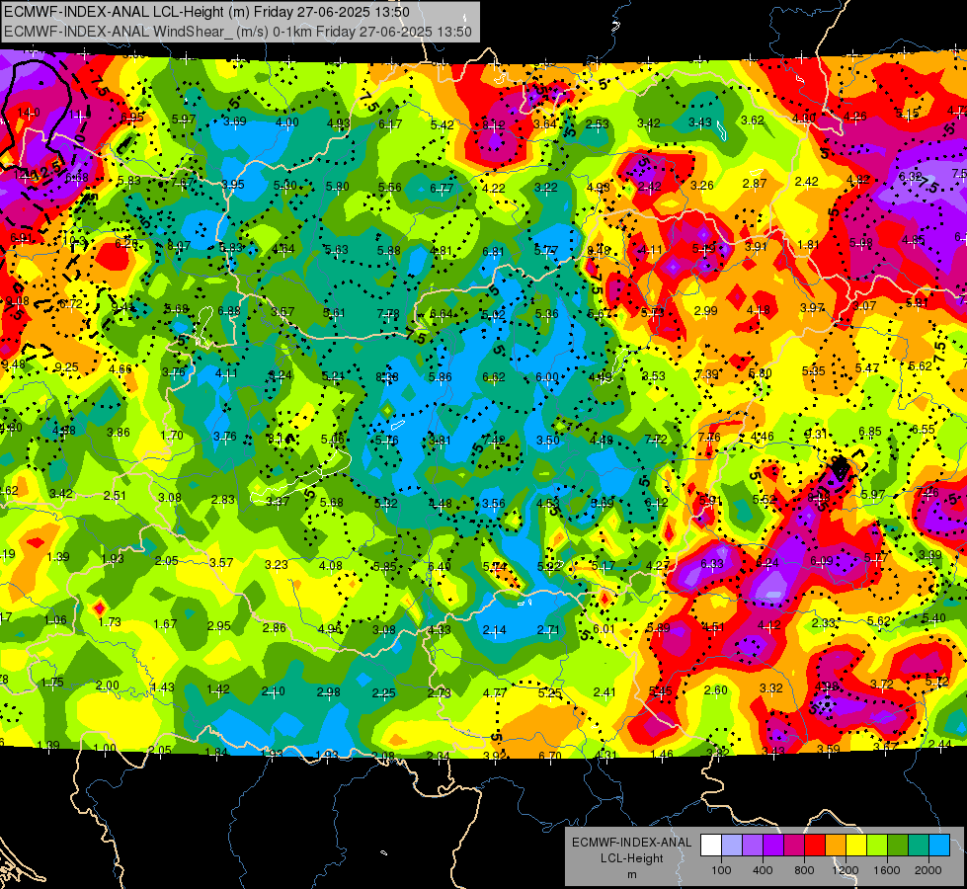
Task: Click the 3.32 grid point value
Action: pyautogui.click(x=770, y=687)
